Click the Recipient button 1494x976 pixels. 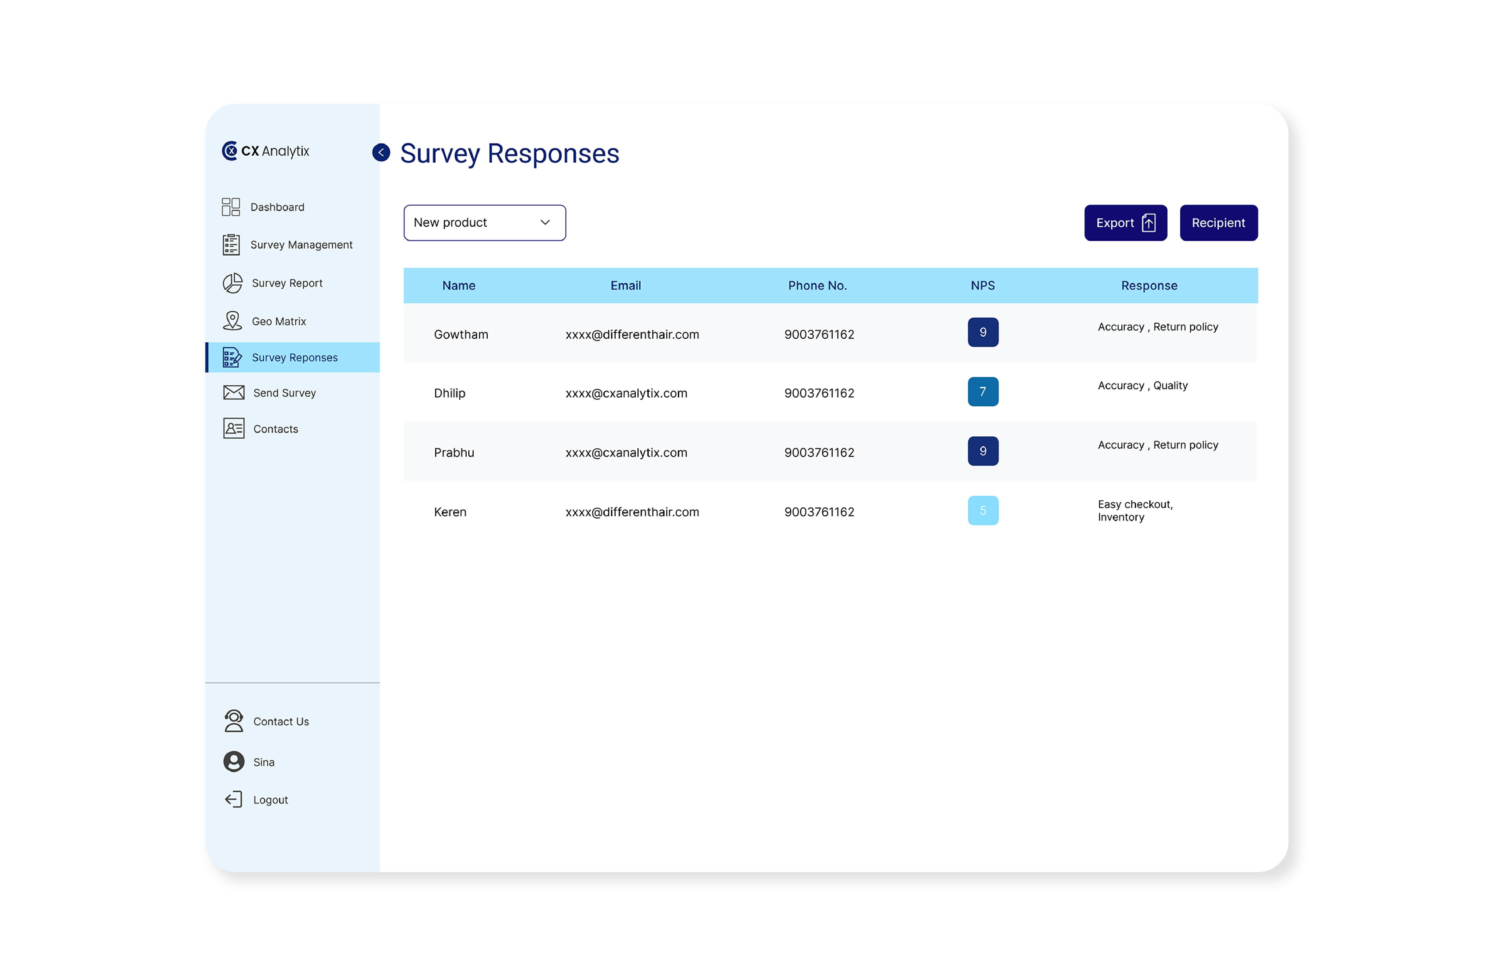tap(1218, 222)
